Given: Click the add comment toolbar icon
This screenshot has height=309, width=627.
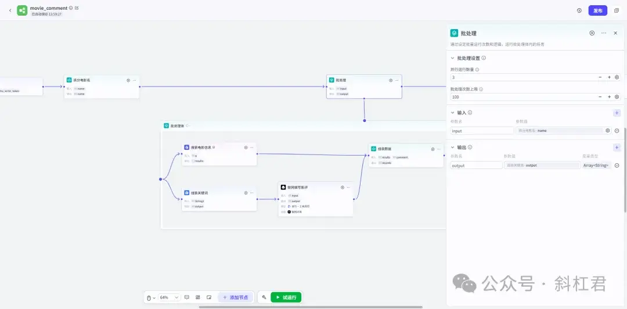Looking at the screenshot, I should click(187, 297).
